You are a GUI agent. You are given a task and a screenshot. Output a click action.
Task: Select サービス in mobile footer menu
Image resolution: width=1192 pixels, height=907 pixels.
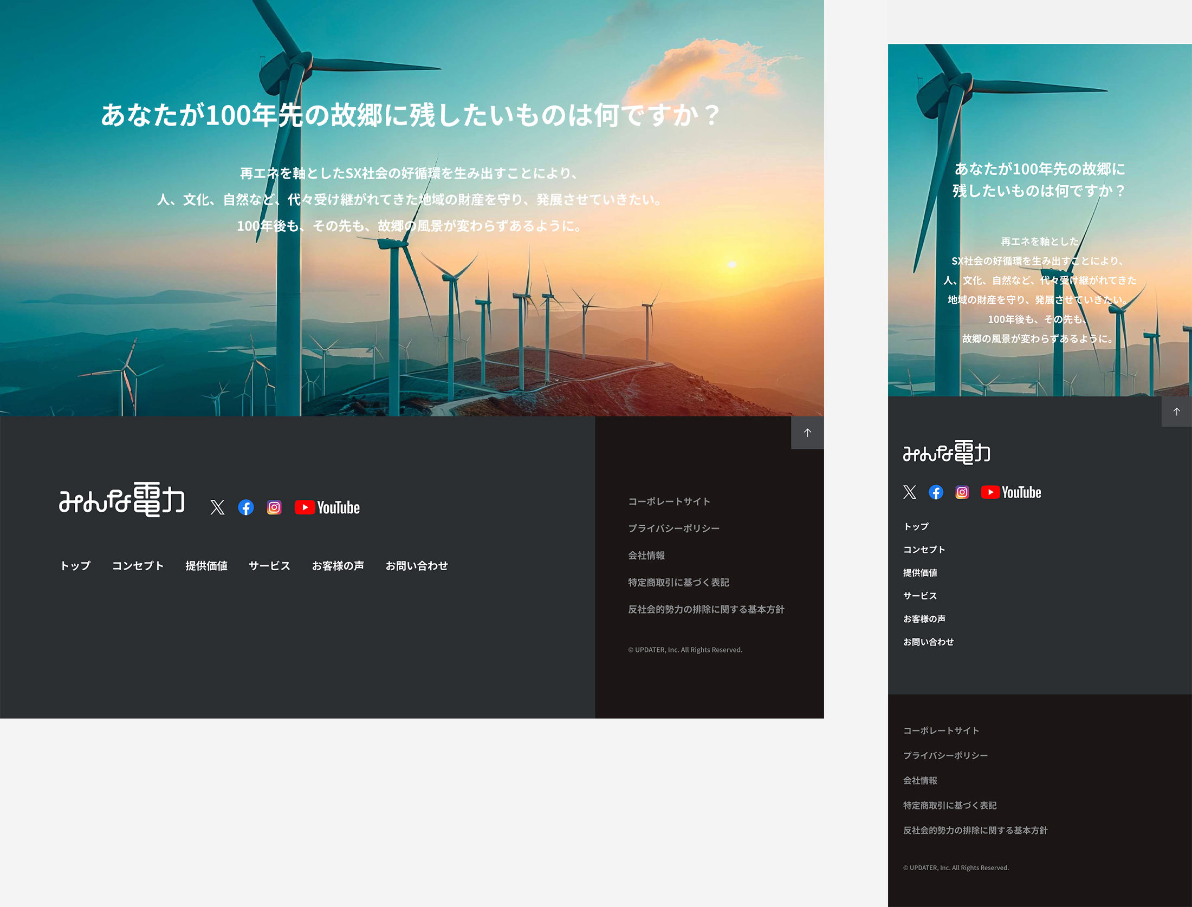[x=919, y=596]
